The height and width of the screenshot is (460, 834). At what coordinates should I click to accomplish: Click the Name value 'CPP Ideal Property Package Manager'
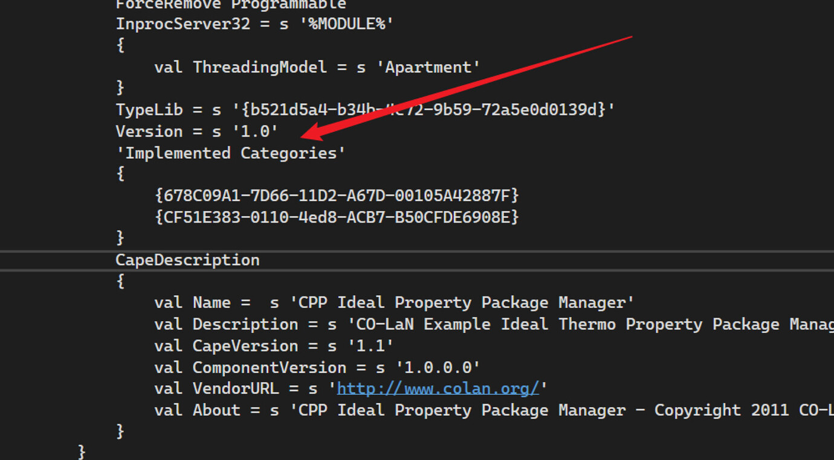point(464,302)
